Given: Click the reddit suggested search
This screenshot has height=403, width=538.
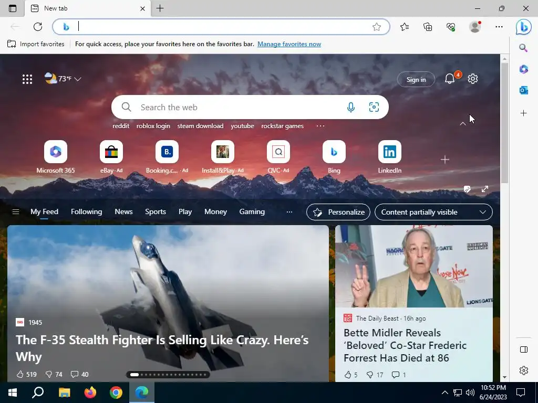Looking at the screenshot, I should point(121,126).
